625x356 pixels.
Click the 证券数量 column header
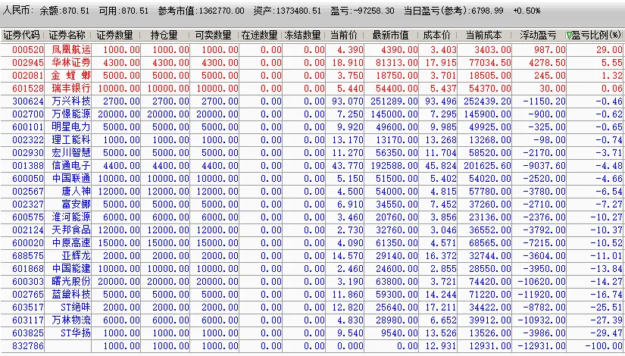[x=115, y=35]
